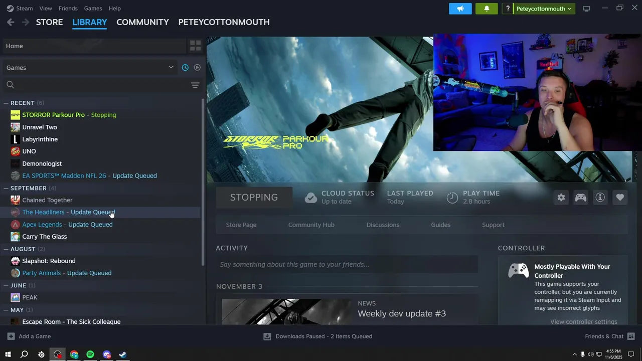
Task: Open the announcements megaphone button
Action: tap(460, 9)
